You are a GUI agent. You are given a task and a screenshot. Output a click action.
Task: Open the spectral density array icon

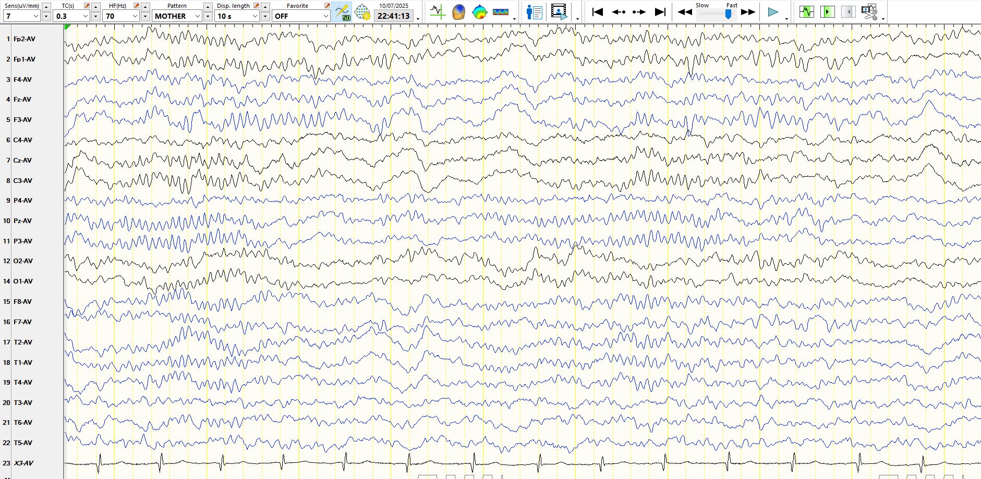pyautogui.click(x=500, y=11)
